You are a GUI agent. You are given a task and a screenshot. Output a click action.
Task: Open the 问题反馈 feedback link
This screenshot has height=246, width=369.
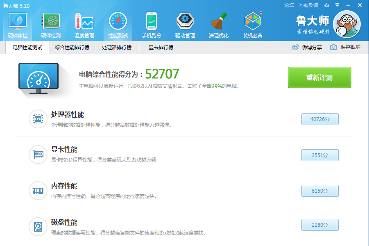[308, 5]
